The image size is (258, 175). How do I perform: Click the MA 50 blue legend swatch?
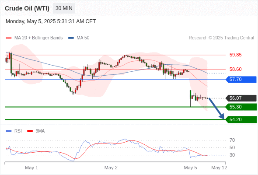[x=71, y=38]
